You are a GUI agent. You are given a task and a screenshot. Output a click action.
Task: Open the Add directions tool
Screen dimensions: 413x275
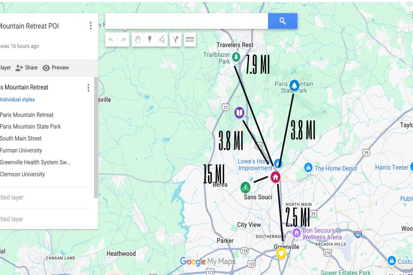pyautogui.click(x=175, y=39)
